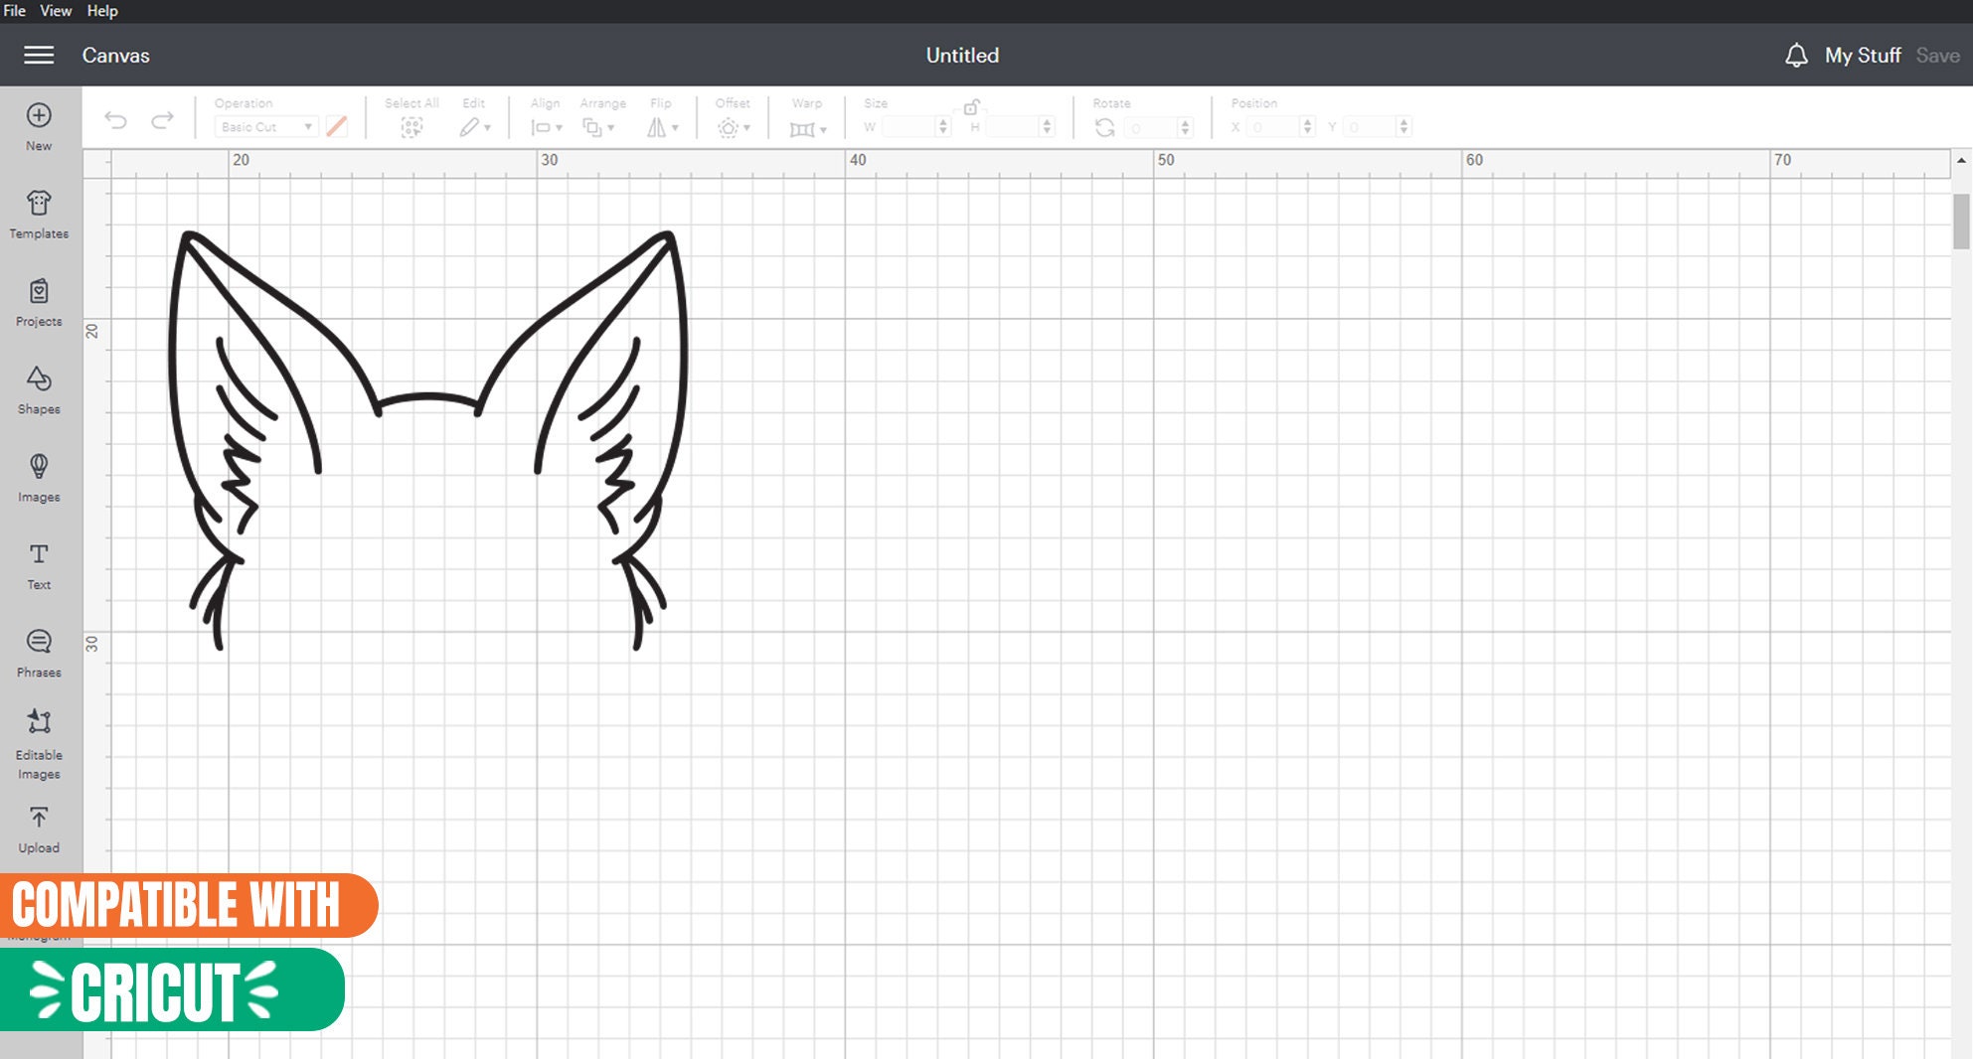Screen dimensions: 1973x1059
Task: Click the Select All icon
Action: point(411,127)
